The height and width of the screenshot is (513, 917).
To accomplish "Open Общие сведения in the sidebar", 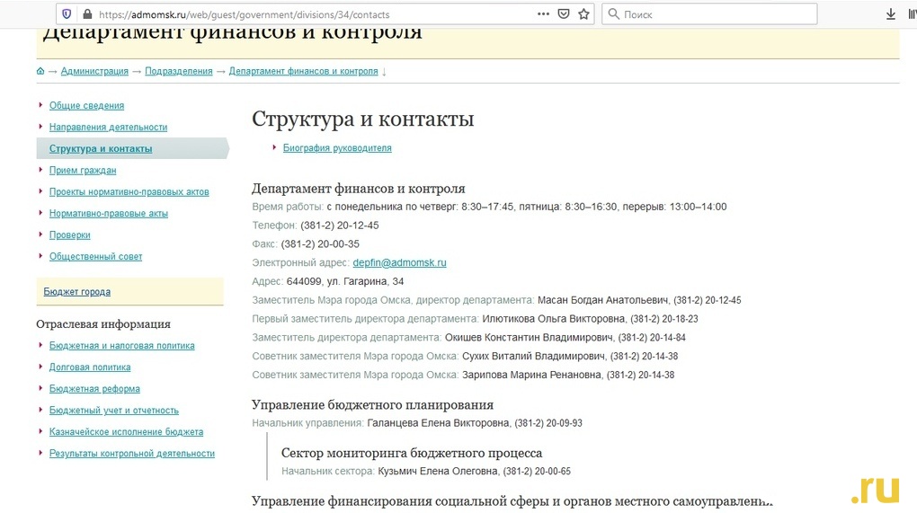I will click(x=86, y=106).
